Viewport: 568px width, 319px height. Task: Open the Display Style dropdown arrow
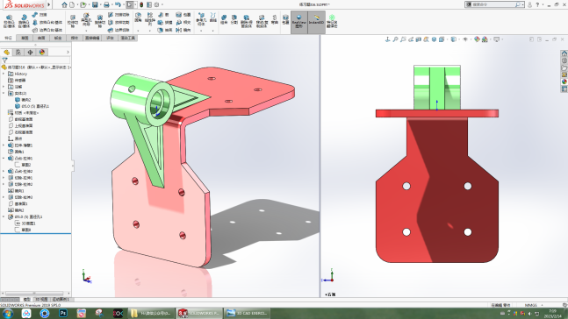pos(458,39)
